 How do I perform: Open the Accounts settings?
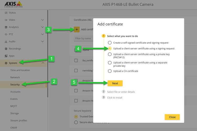15,92
